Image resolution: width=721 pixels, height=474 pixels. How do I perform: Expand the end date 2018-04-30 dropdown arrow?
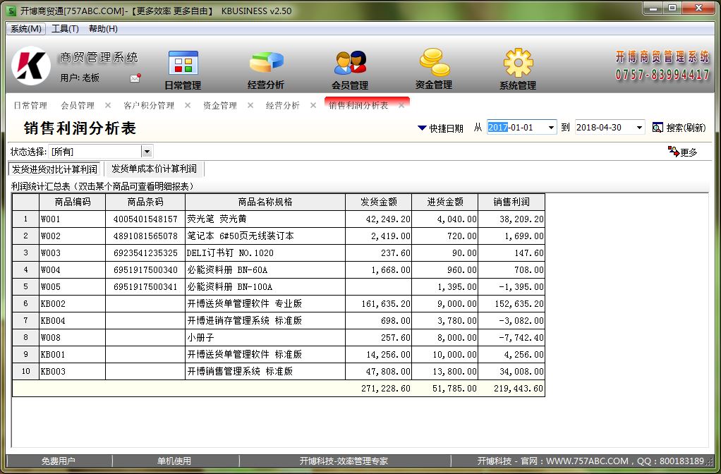(x=639, y=128)
